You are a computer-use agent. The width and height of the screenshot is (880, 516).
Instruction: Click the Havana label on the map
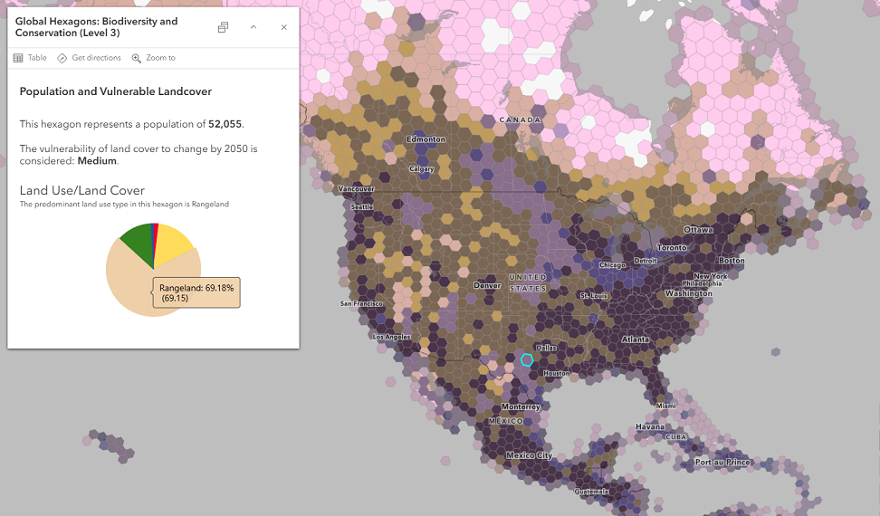pos(650,426)
